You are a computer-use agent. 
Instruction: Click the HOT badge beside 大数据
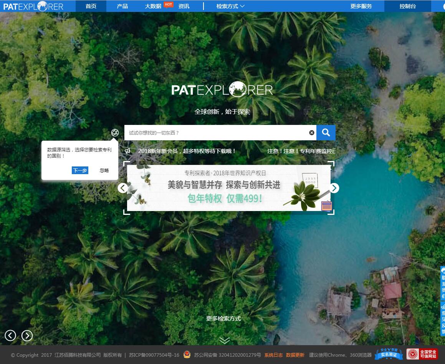168,4
